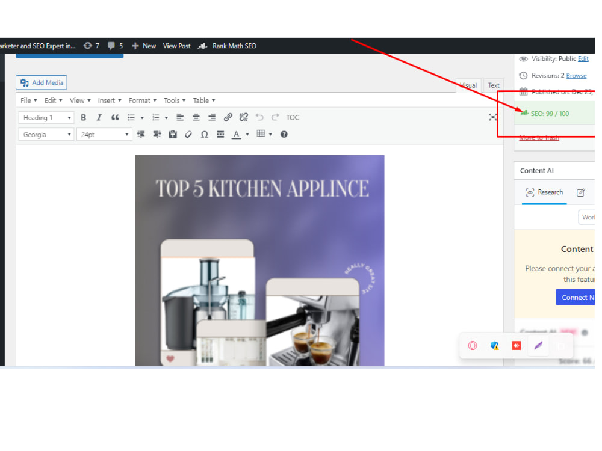
Task: Click the shield warning icon in floating panel
Action: tap(494, 346)
